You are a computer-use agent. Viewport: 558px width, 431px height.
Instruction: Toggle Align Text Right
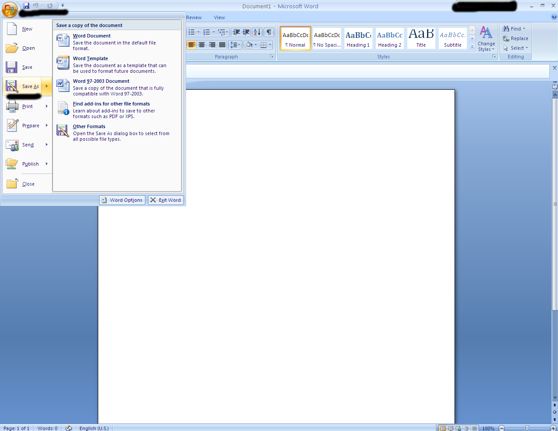(x=212, y=45)
